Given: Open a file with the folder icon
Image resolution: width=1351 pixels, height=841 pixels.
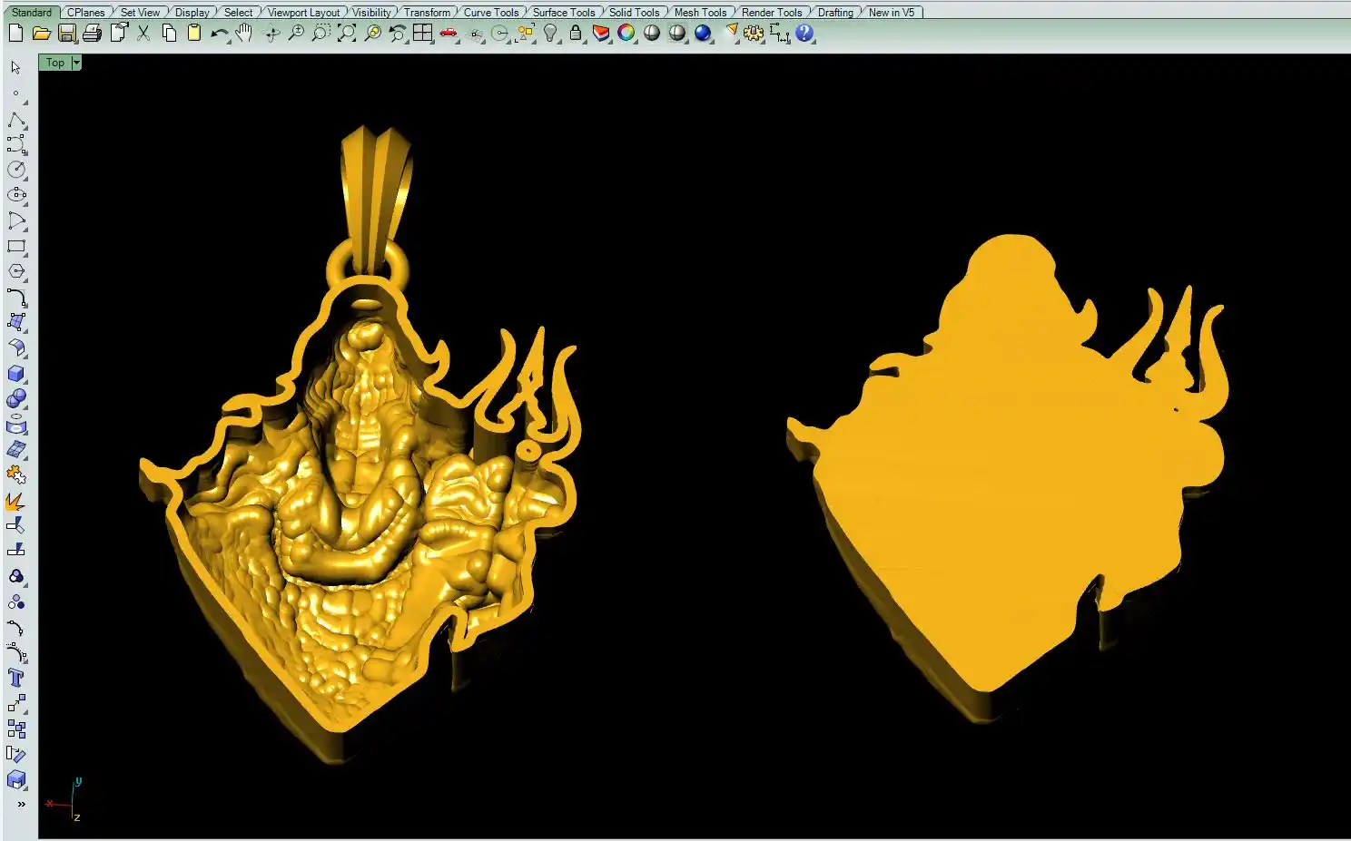Looking at the screenshot, I should pyautogui.click(x=41, y=34).
